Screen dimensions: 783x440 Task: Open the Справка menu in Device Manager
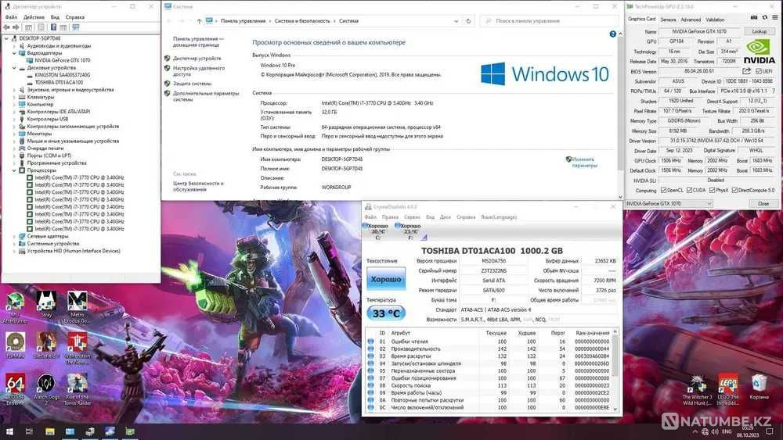click(75, 17)
